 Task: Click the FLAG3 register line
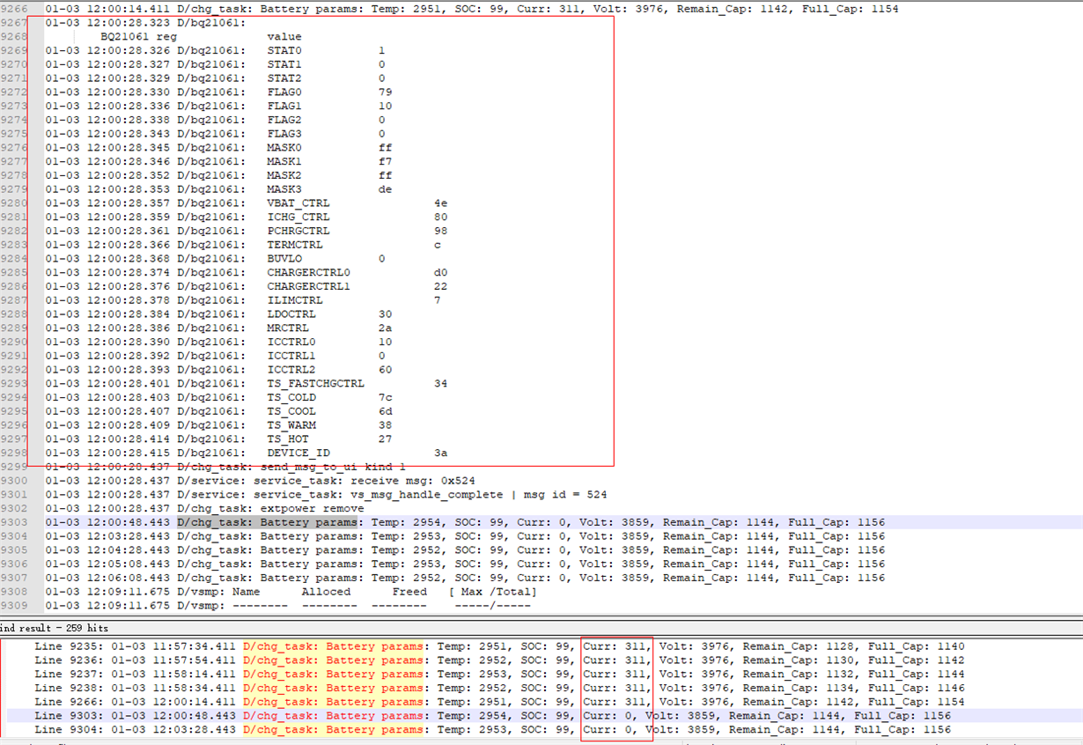tap(215, 134)
